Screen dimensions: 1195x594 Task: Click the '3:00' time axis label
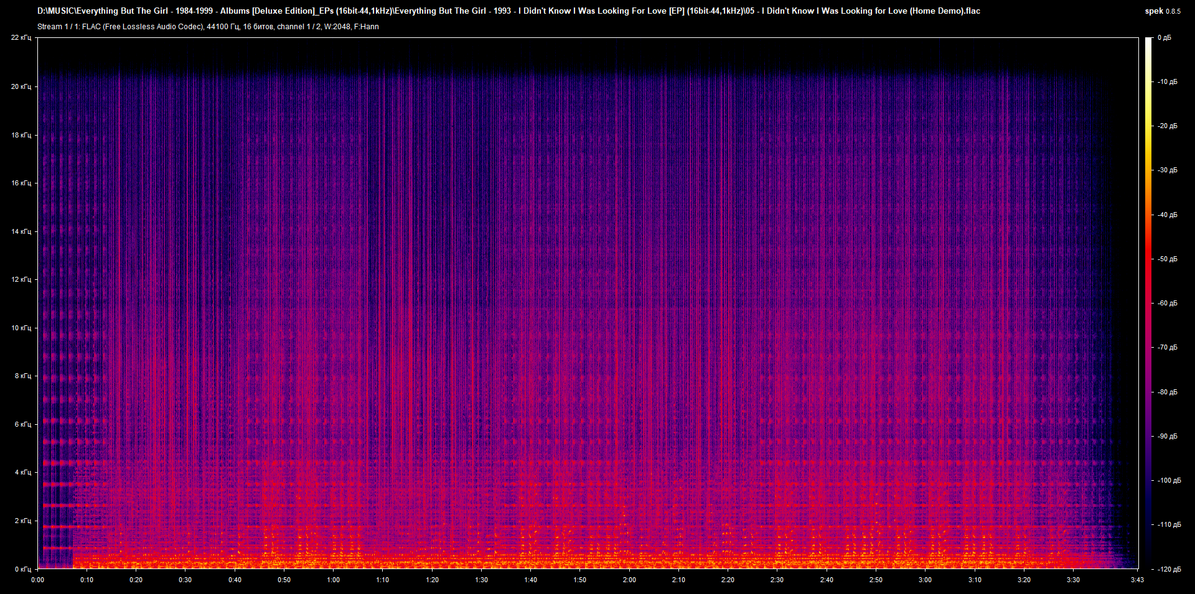pos(926,580)
